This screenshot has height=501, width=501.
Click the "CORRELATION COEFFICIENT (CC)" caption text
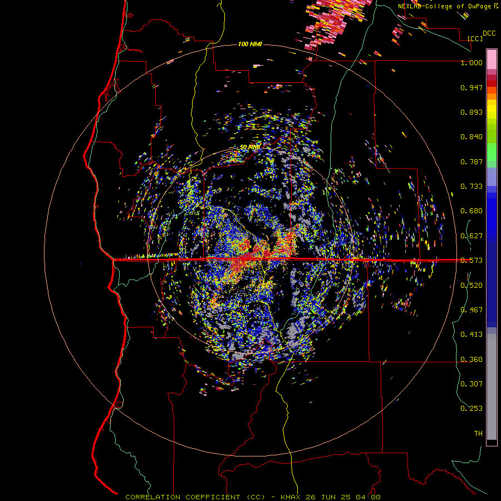pos(195,497)
